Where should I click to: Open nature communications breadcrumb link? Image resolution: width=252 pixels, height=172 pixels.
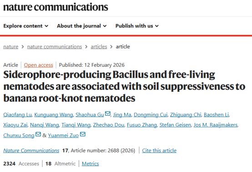pyautogui.click(x=55, y=47)
